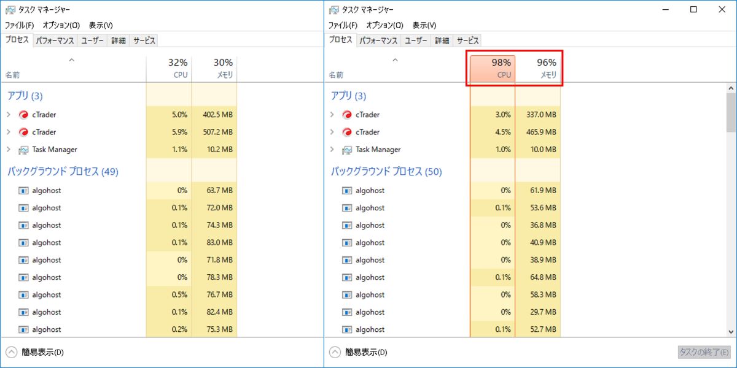Select アプリ (3) group heading beside 32% CPU

[x=25, y=96]
